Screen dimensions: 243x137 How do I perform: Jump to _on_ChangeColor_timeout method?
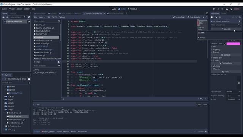click(x=45, y=73)
